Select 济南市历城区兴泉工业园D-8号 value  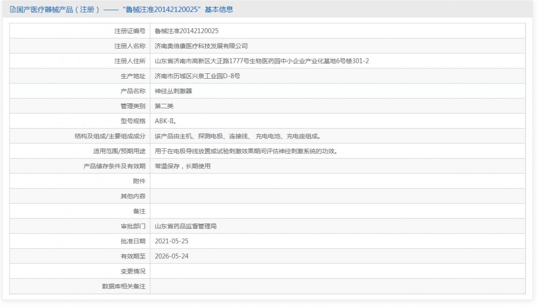click(197, 76)
